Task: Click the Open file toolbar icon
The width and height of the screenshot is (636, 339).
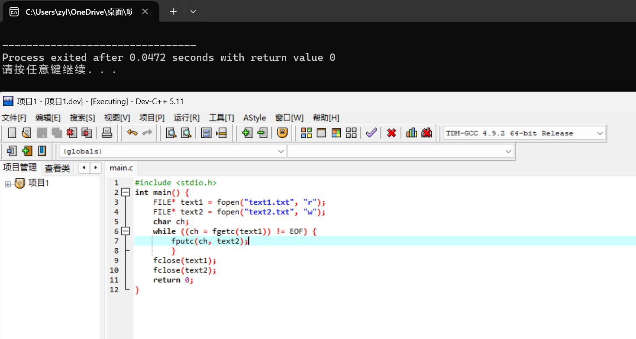Action: [x=27, y=133]
